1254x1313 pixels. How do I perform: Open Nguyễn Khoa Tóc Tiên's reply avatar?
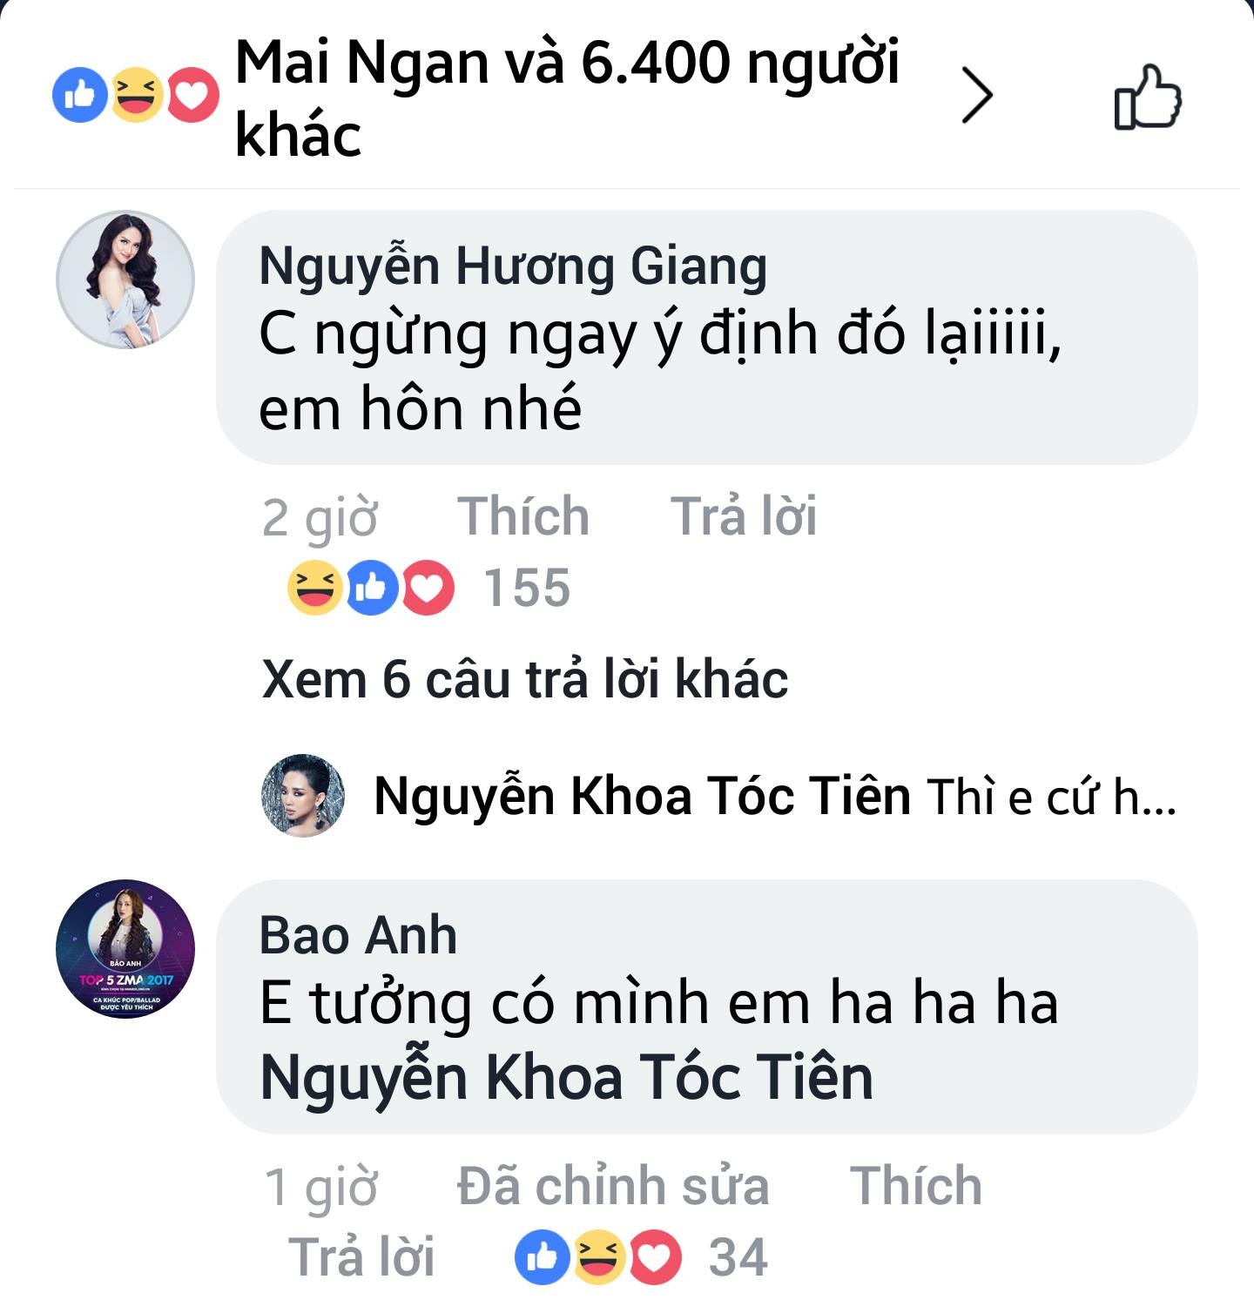coord(303,796)
